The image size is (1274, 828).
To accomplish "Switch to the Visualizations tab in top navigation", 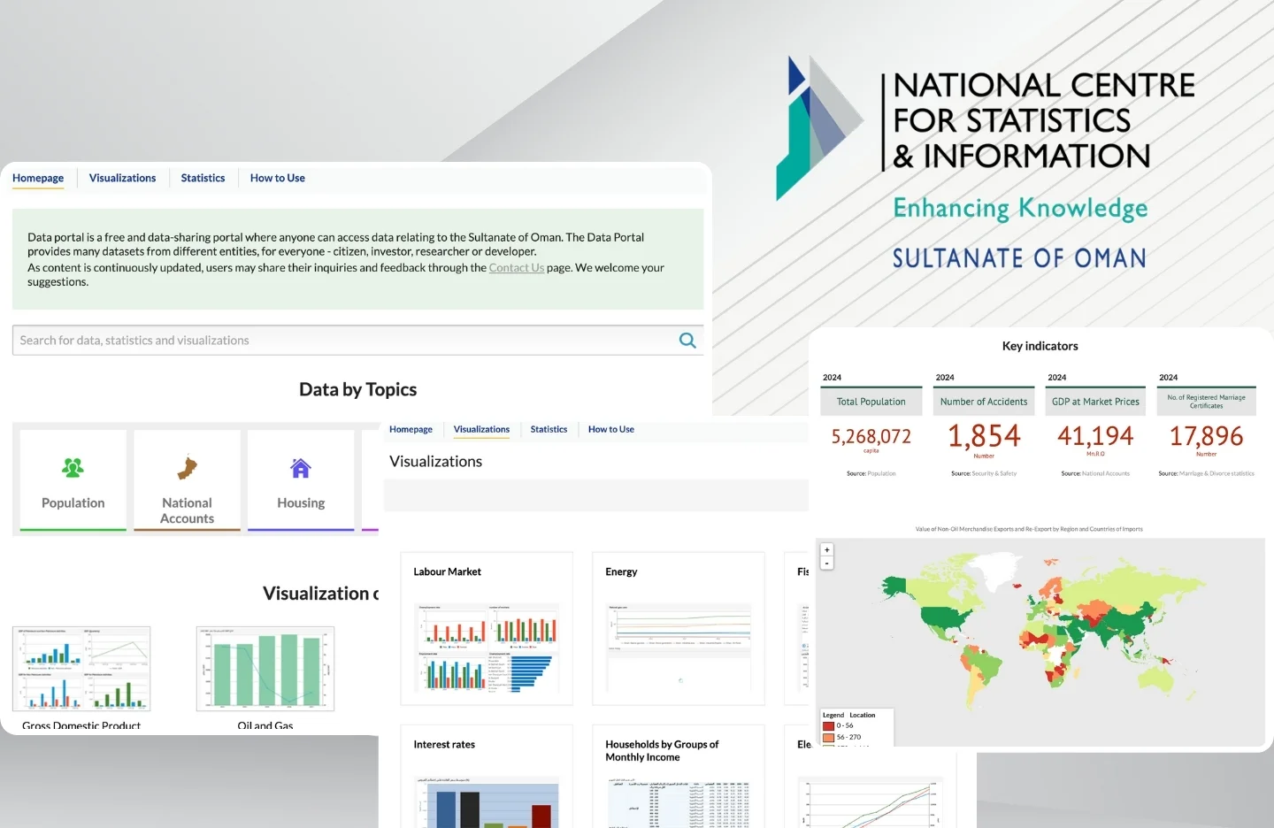I will click(122, 178).
